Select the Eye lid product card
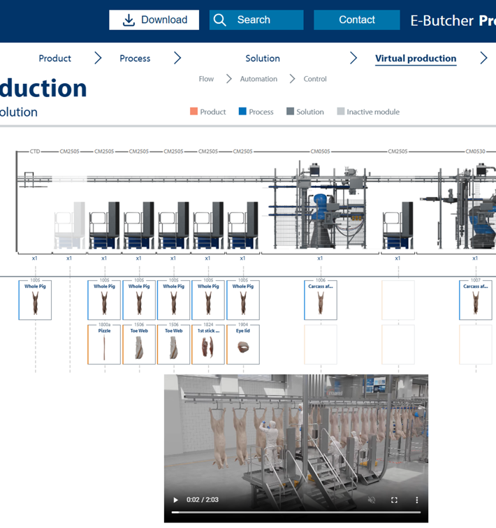The width and height of the screenshot is (496, 528). (243, 344)
